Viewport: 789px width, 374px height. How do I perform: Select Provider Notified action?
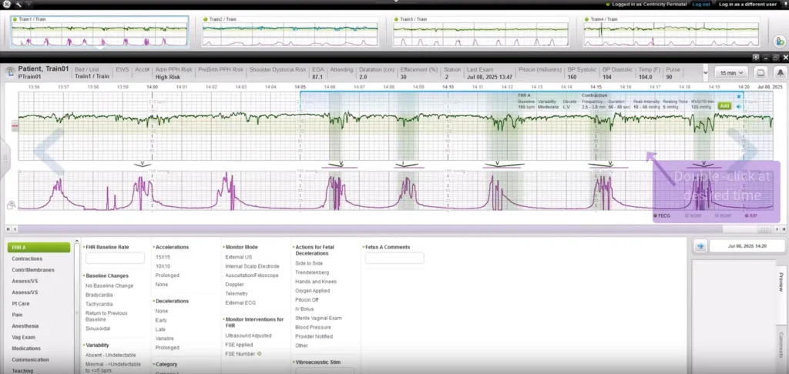314,336
